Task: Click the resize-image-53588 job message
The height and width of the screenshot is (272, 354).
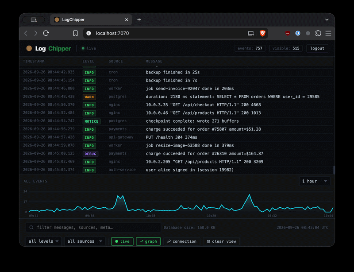Action: click(x=190, y=146)
